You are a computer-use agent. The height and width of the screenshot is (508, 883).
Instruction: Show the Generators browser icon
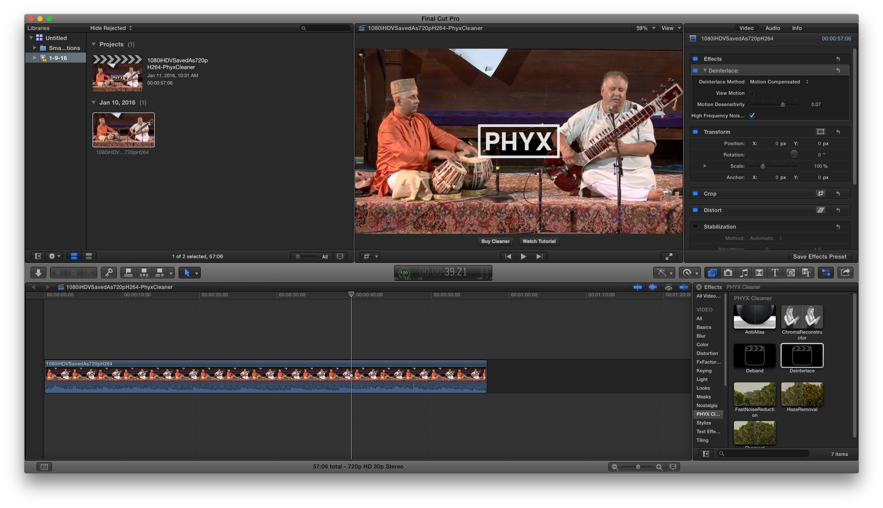click(x=790, y=272)
